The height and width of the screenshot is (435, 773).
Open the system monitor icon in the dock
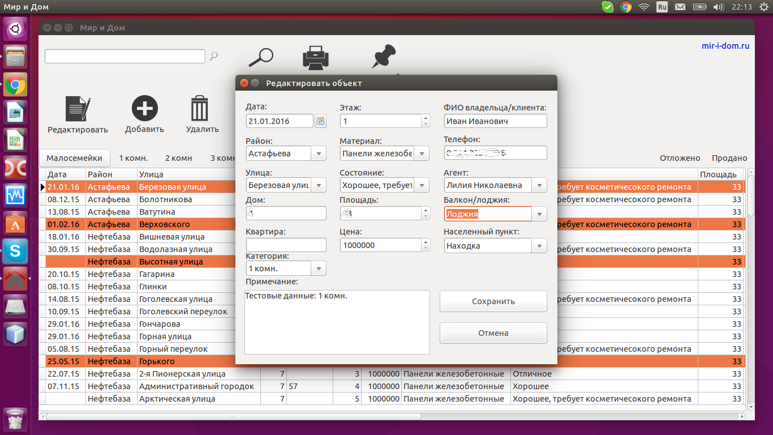pos(15,195)
